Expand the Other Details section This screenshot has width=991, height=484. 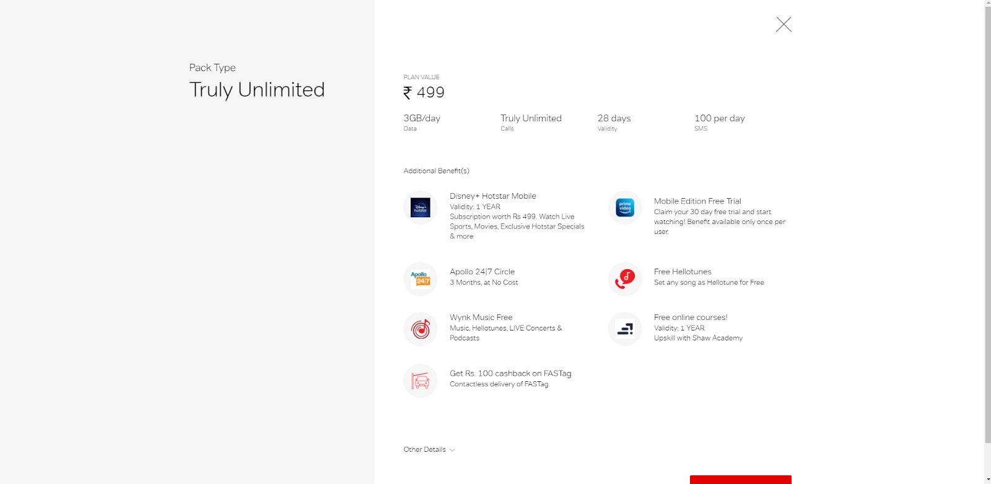coord(429,449)
